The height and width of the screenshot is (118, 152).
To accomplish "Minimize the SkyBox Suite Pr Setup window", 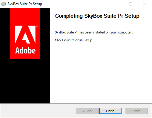I will coord(117,4).
